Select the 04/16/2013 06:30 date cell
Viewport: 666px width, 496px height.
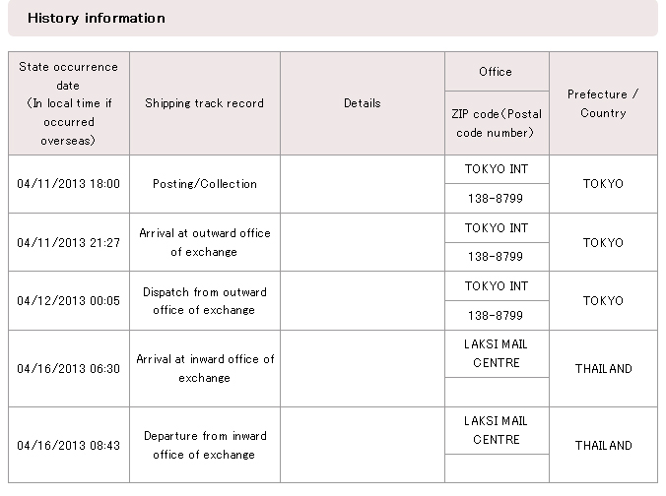click(68, 369)
